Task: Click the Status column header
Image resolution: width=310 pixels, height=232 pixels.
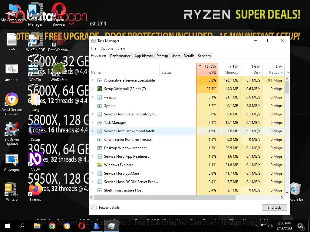Action: (178, 69)
